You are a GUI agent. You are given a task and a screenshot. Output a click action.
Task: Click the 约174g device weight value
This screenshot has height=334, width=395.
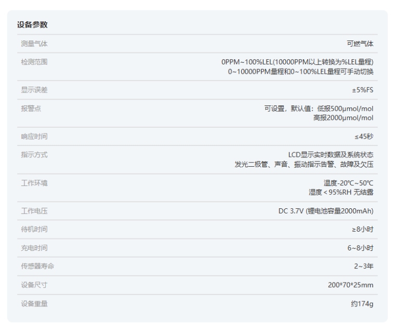tap(362, 304)
